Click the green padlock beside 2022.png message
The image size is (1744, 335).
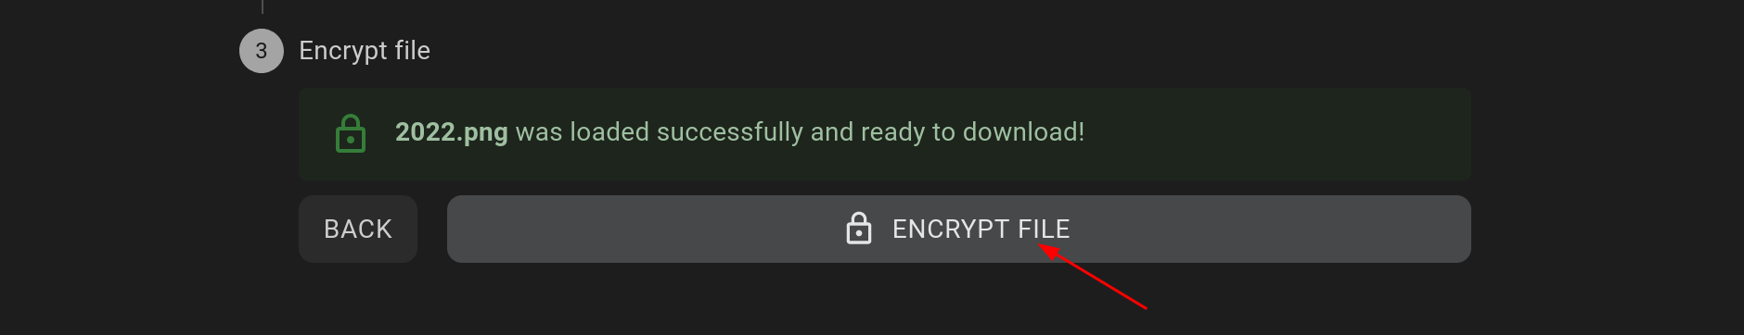point(351,133)
